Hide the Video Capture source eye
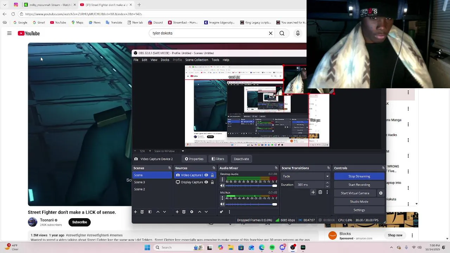The width and height of the screenshot is (450, 253). (206, 175)
